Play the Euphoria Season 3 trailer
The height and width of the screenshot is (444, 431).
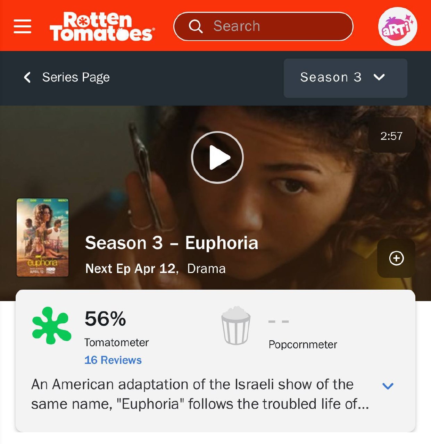[217, 157]
